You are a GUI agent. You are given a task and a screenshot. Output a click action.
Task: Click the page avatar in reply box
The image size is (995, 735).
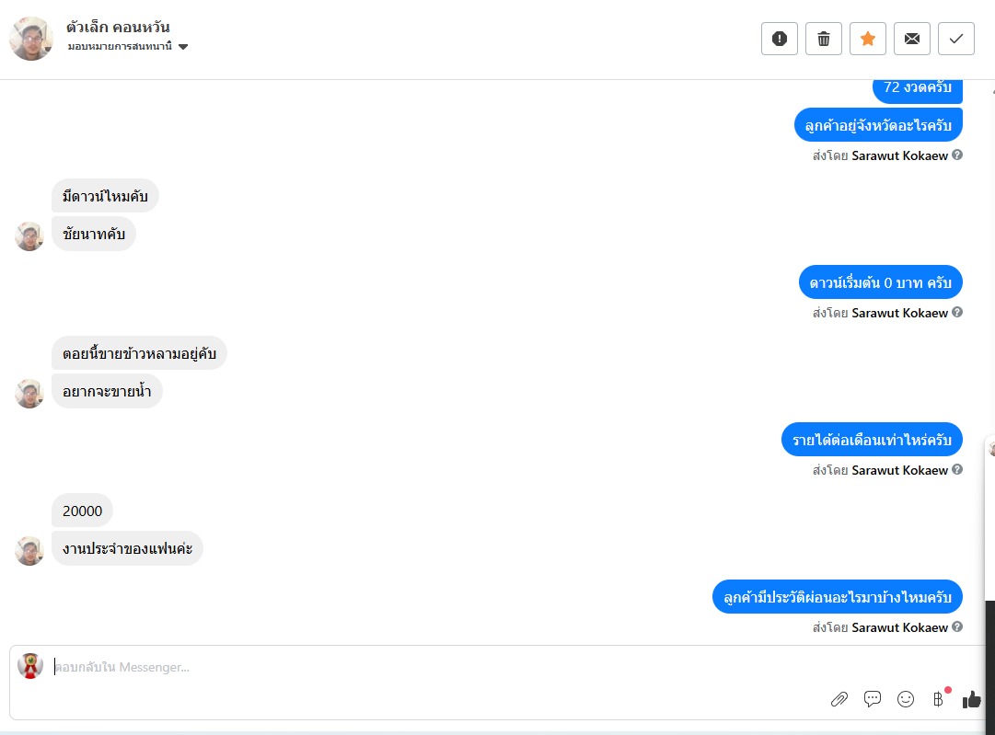[x=29, y=666]
